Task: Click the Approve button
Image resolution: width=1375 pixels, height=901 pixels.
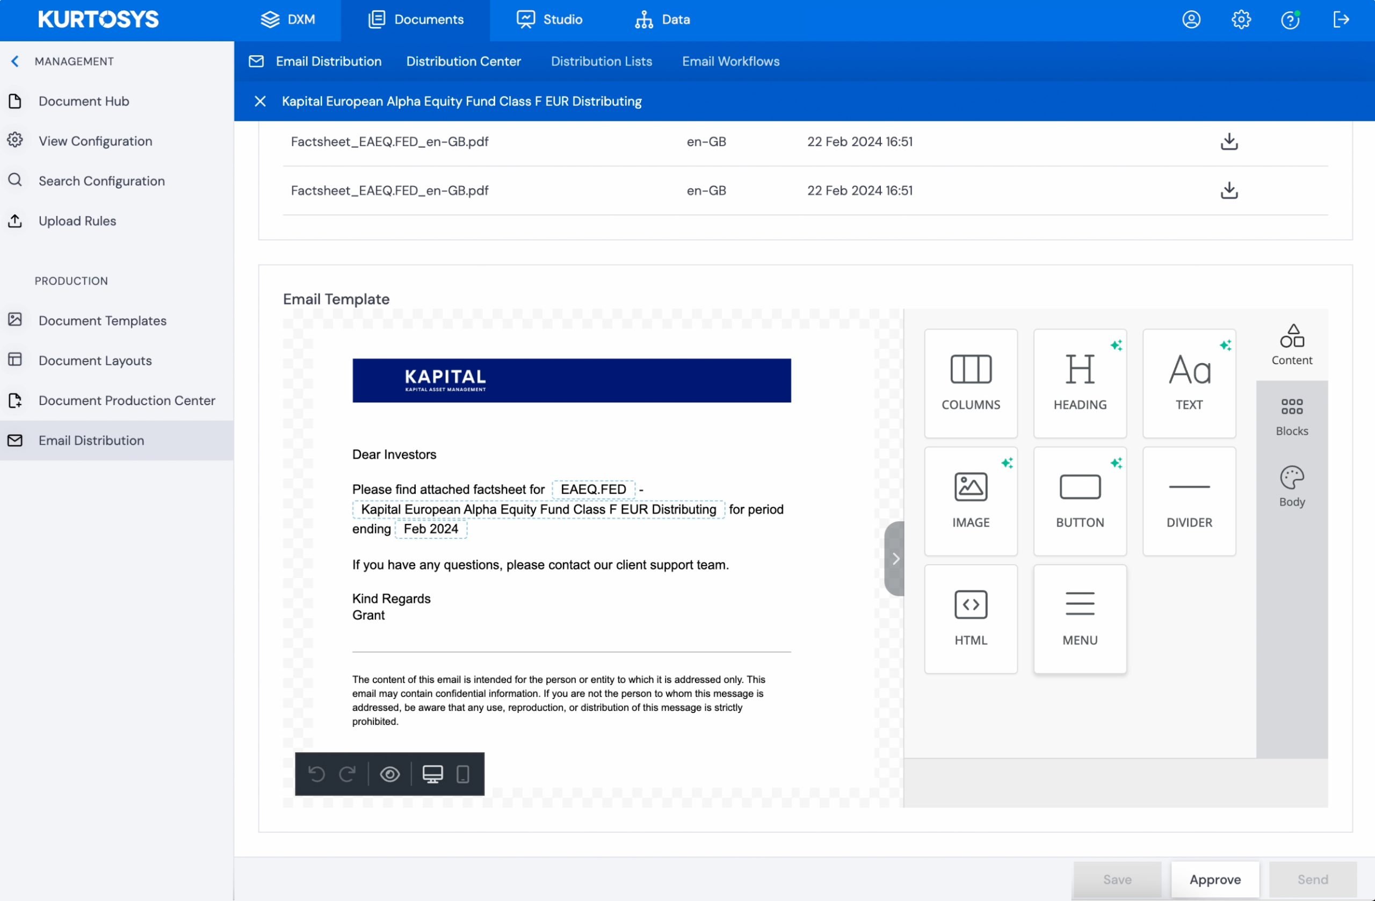Action: tap(1215, 879)
